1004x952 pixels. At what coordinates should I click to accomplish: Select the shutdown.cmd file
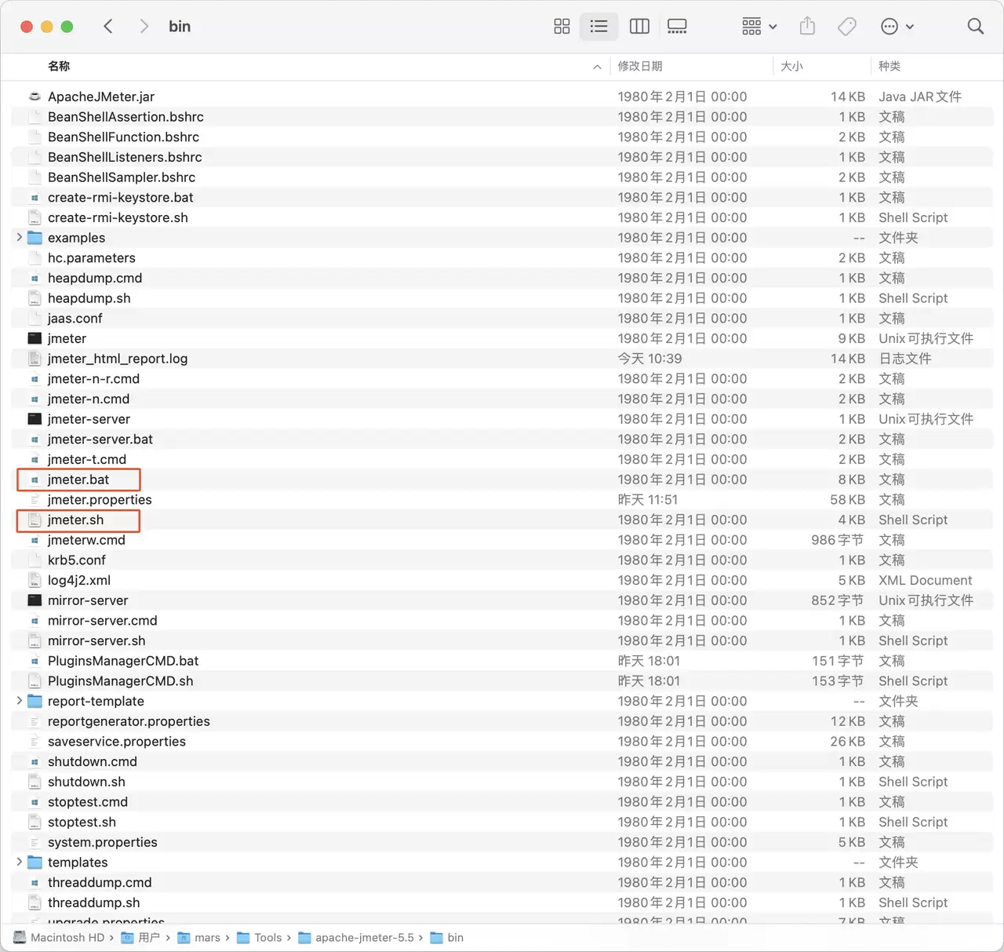point(93,761)
